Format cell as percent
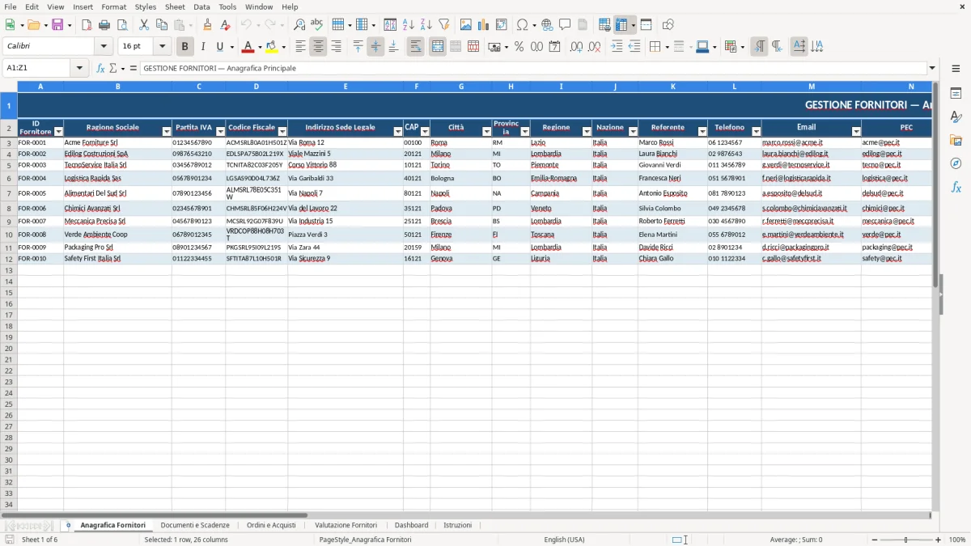971x546 pixels. pyautogui.click(x=519, y=47)
